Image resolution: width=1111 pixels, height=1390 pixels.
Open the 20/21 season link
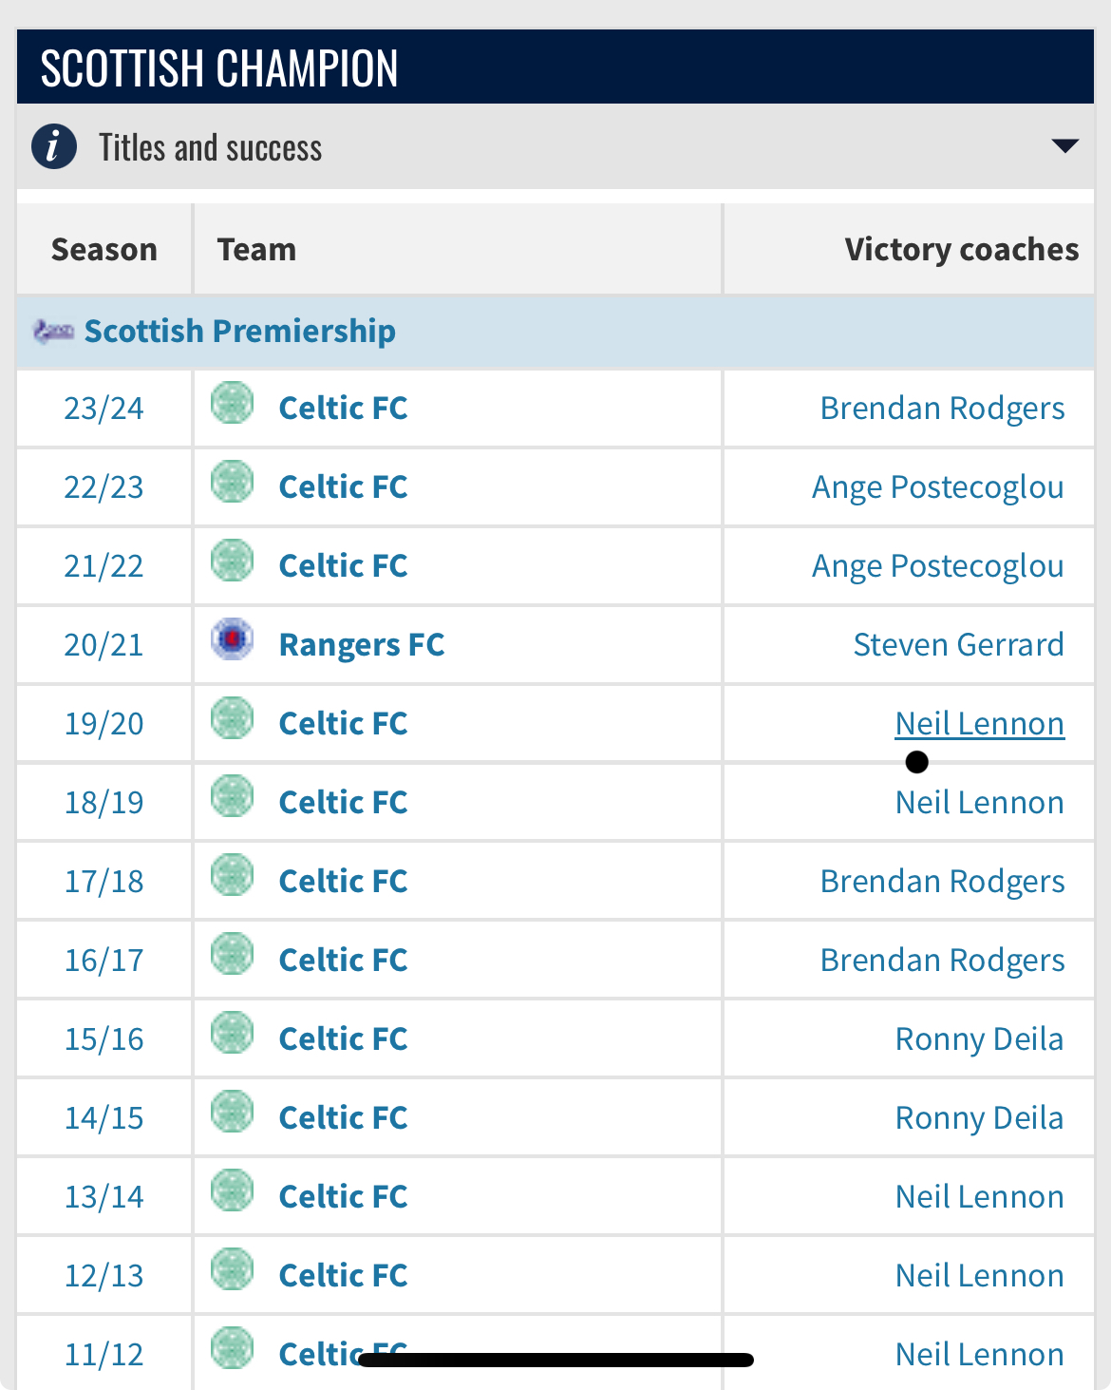[x=104, y=645]
